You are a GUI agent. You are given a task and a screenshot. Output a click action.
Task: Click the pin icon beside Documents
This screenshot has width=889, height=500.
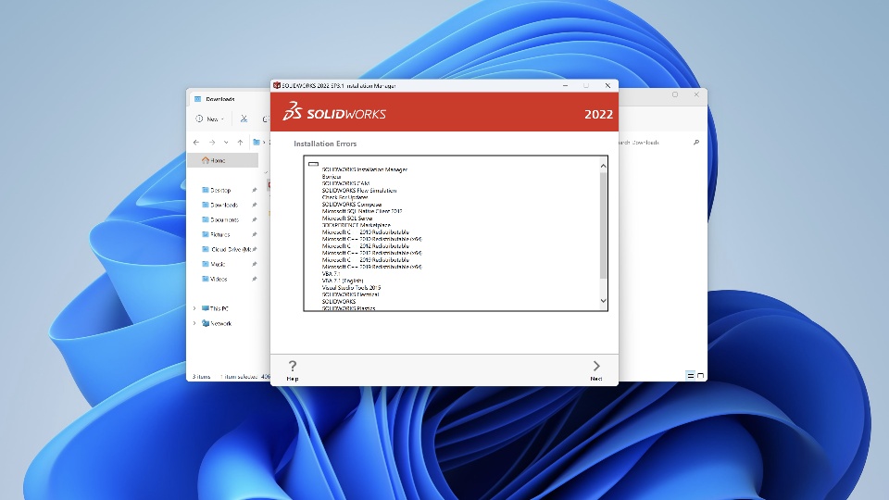[255, 219]
